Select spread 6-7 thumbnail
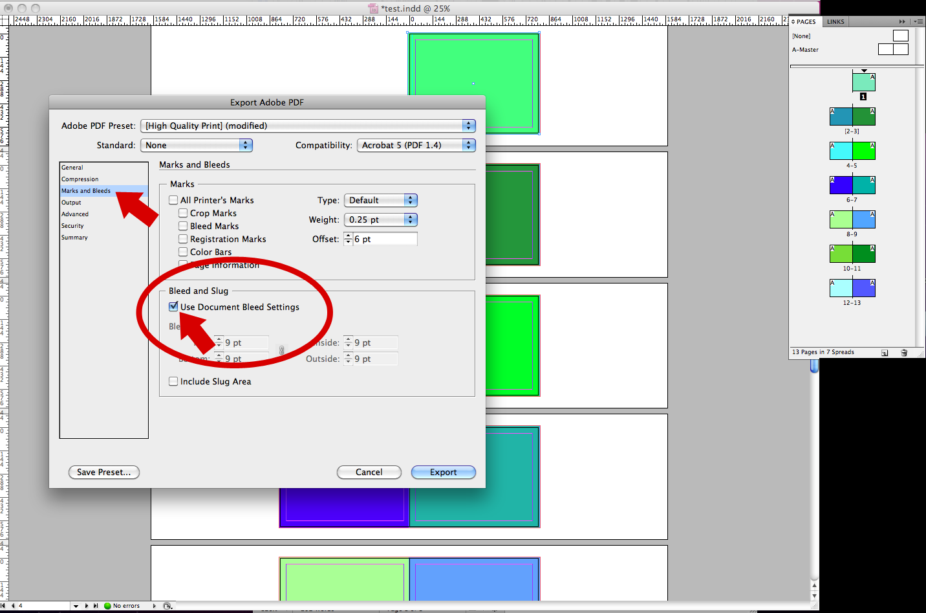The width and height of the screenshot is (926, 613). click(x=852, y=185)
